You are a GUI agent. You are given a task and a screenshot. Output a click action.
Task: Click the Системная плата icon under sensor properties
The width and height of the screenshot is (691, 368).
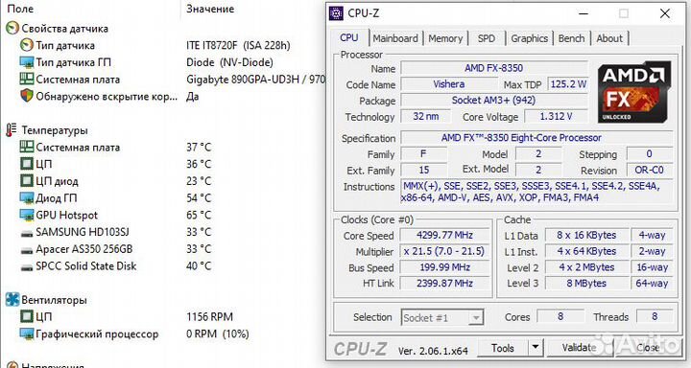27,80
